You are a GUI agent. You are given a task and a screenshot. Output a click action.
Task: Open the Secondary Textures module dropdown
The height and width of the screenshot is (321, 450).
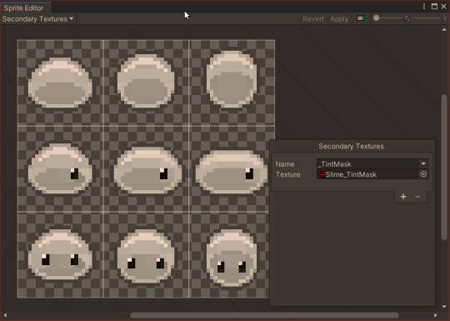coord(37,19)
